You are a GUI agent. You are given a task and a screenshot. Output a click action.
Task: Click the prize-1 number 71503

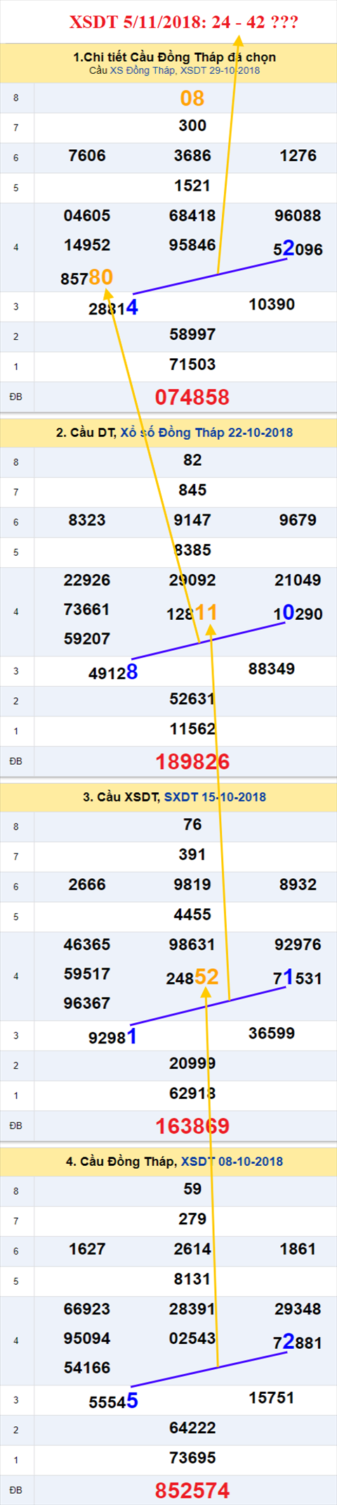coord(192,364)
